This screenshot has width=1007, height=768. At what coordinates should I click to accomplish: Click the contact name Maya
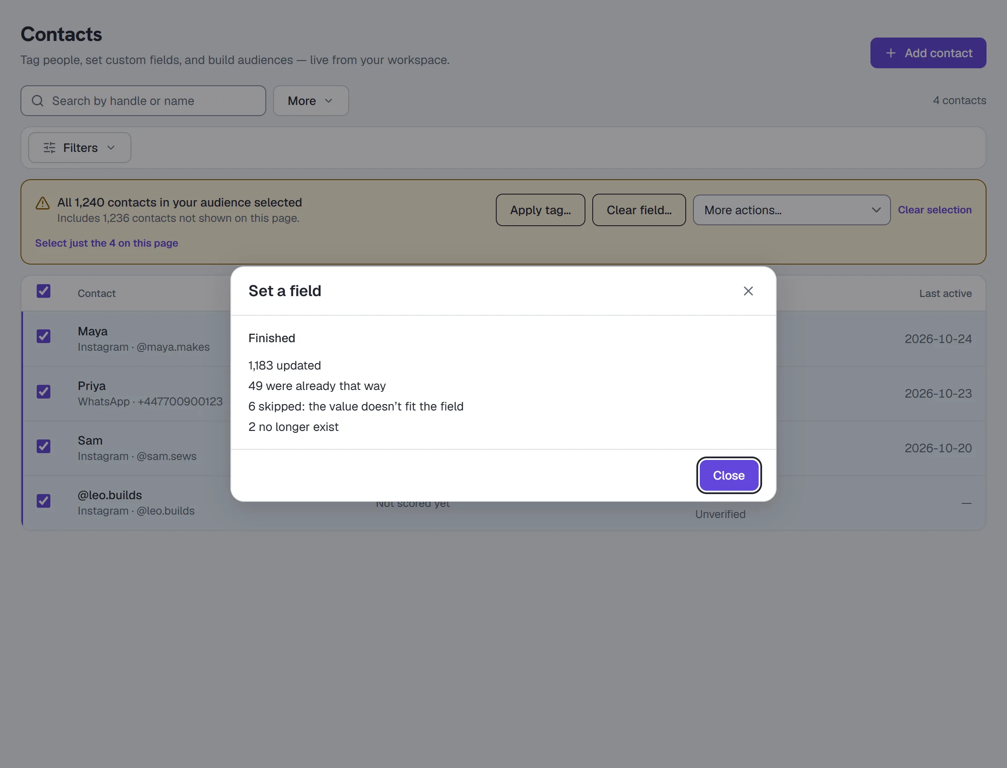[x=93, y=331]
